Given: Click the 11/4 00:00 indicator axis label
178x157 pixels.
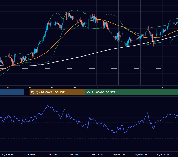Looking at the screenshot, I should [x=118, y=154].
